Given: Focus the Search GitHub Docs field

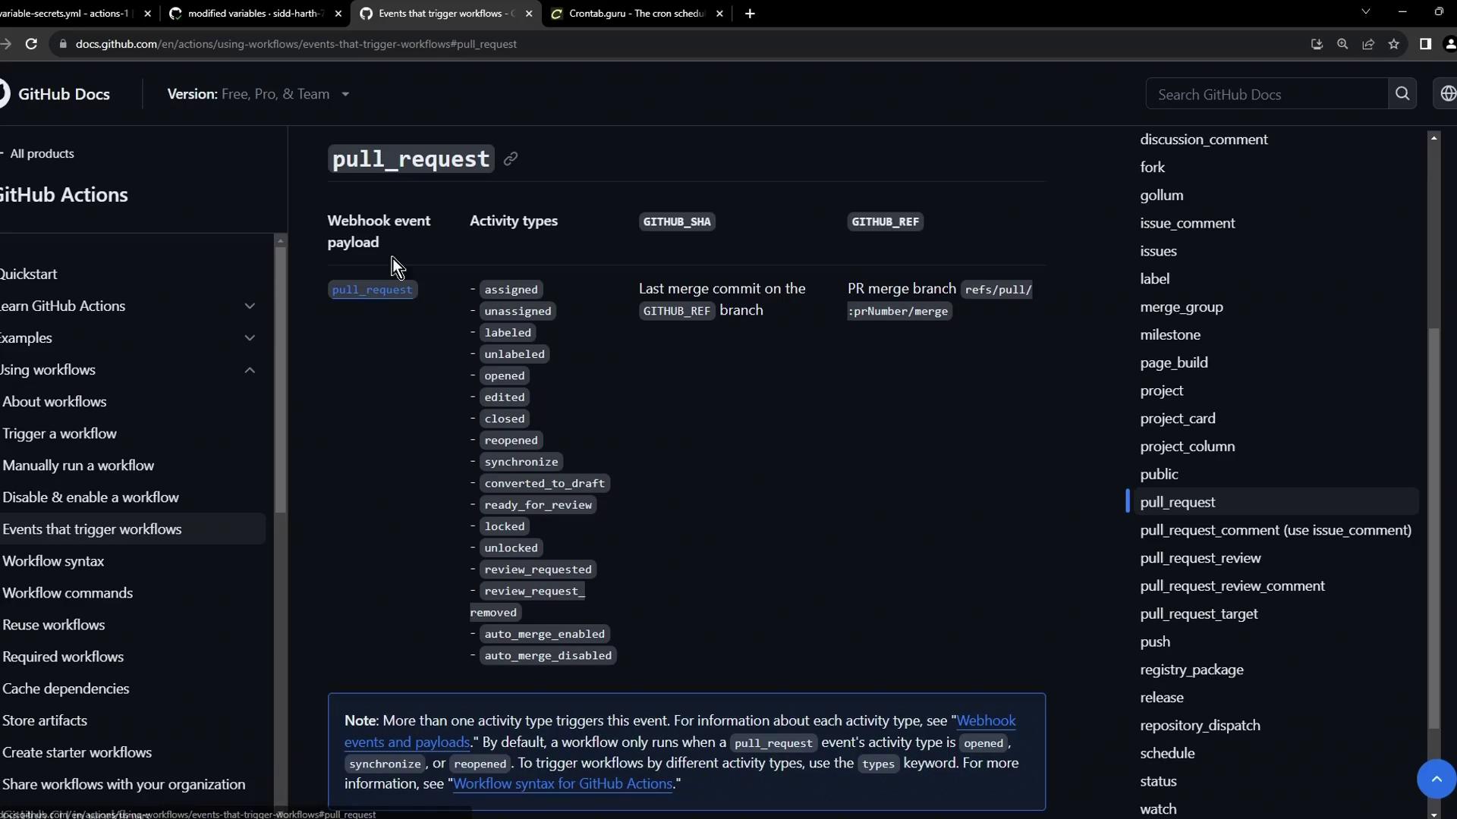Looking at the screenshot, I should pyautogui.click(x=1266, y=94).
